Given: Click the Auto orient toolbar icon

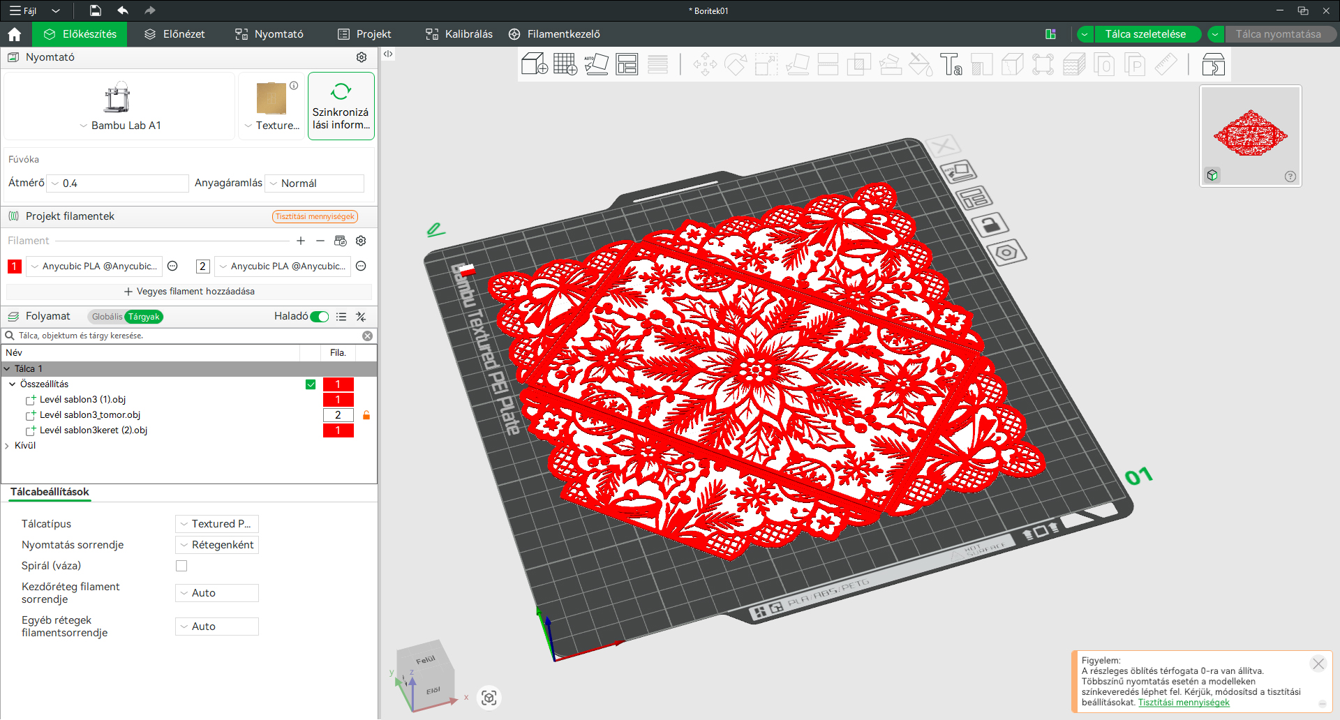Looking at the screenshot, I should pos(596,64).
